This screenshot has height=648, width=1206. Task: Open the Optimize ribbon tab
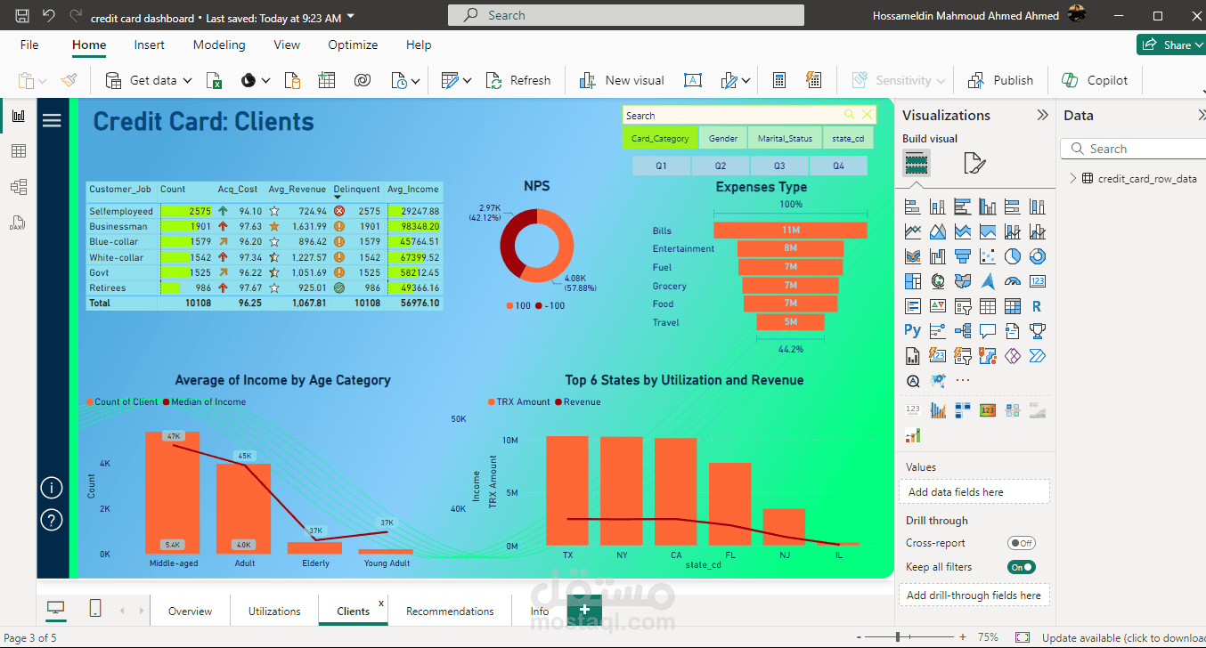(x=353, y=45)
